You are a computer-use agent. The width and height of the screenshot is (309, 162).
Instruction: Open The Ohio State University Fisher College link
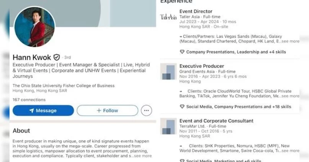pos(64,86)
